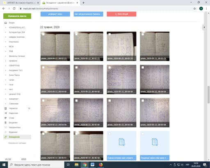210x168 pixels.
Task: Click the document icon on third bottom-row attachment
Action: (121, 142)
